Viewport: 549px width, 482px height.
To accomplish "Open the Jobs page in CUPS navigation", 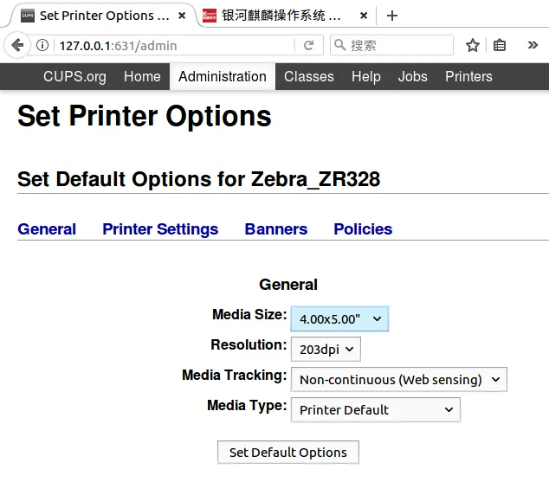I will click(412, 76).
